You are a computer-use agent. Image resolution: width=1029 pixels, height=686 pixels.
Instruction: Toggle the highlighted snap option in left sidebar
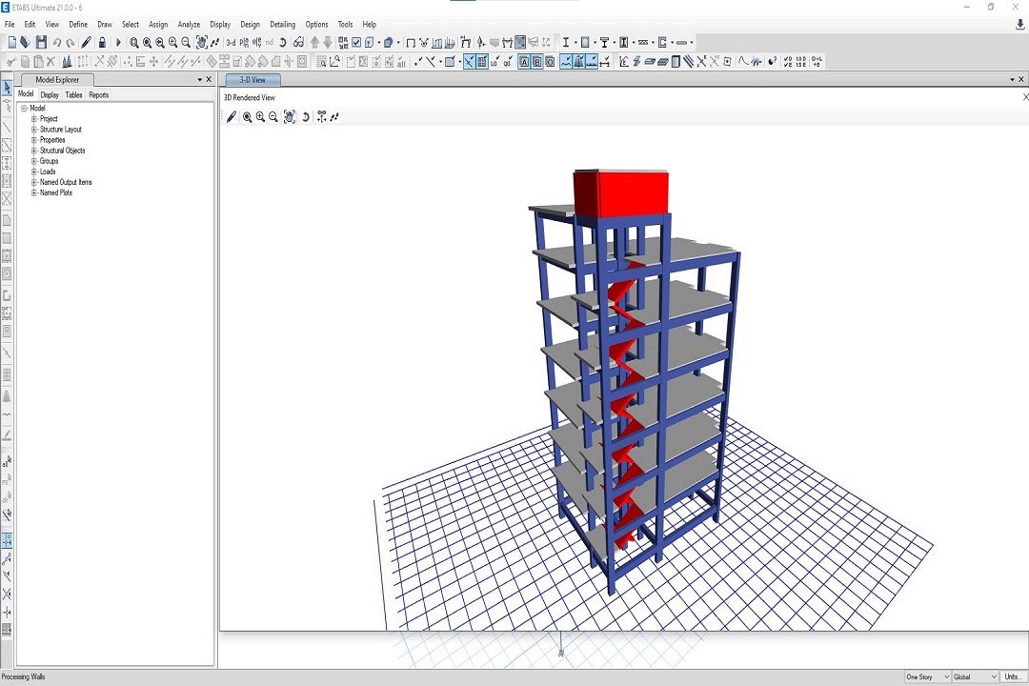(7, 540)
